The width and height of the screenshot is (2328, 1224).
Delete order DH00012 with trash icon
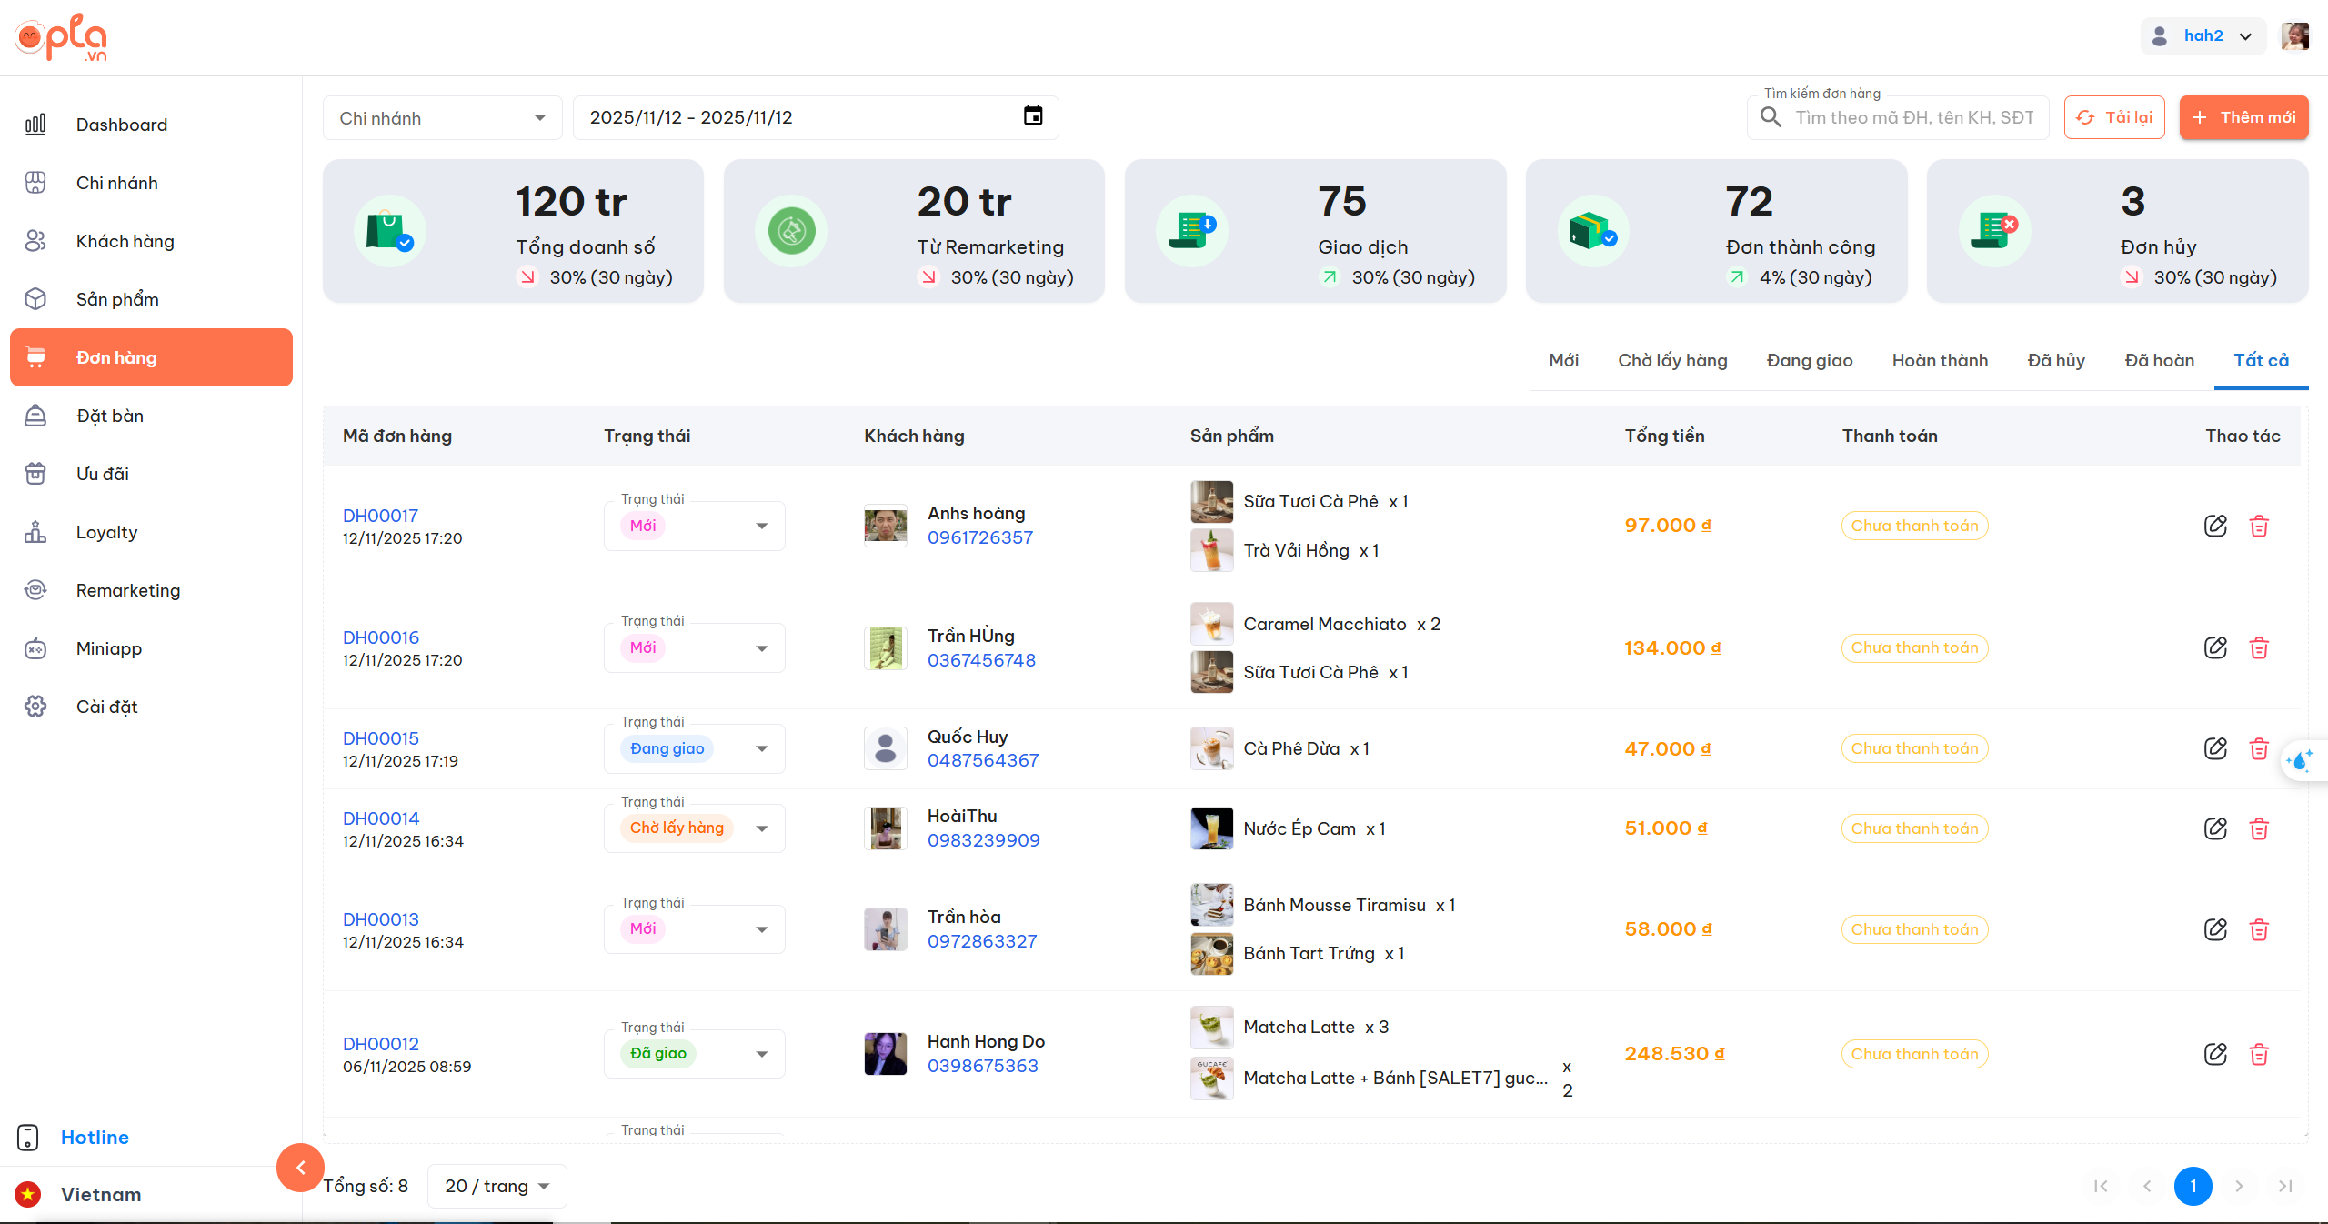click(2259, 1054)
